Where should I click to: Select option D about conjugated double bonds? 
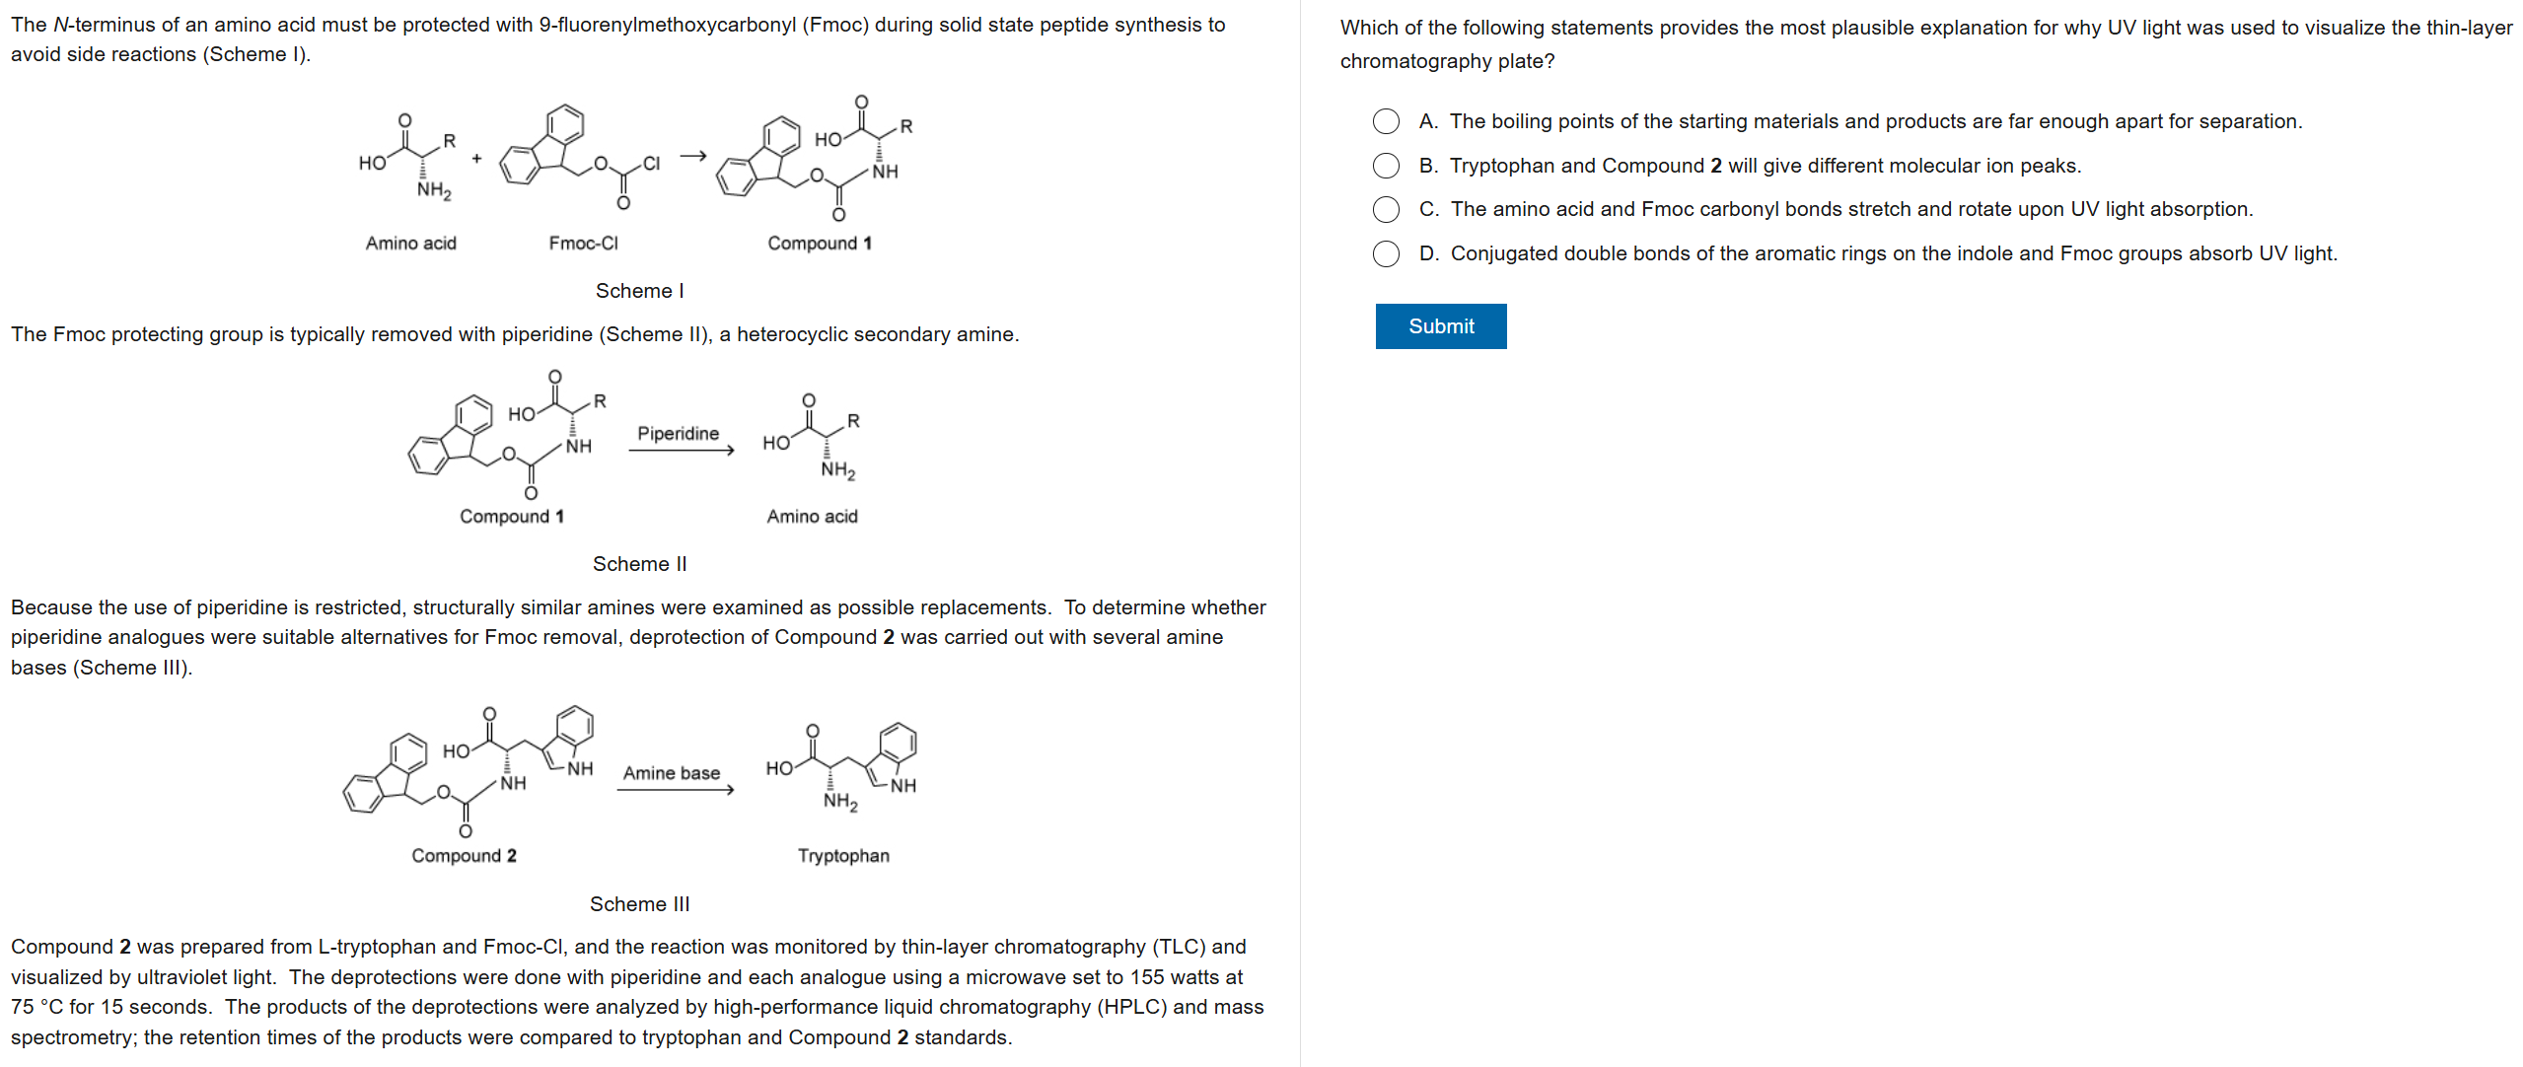point(1386,253)
